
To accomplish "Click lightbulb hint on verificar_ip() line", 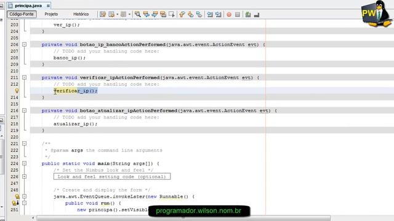I will tap(17, 91).
